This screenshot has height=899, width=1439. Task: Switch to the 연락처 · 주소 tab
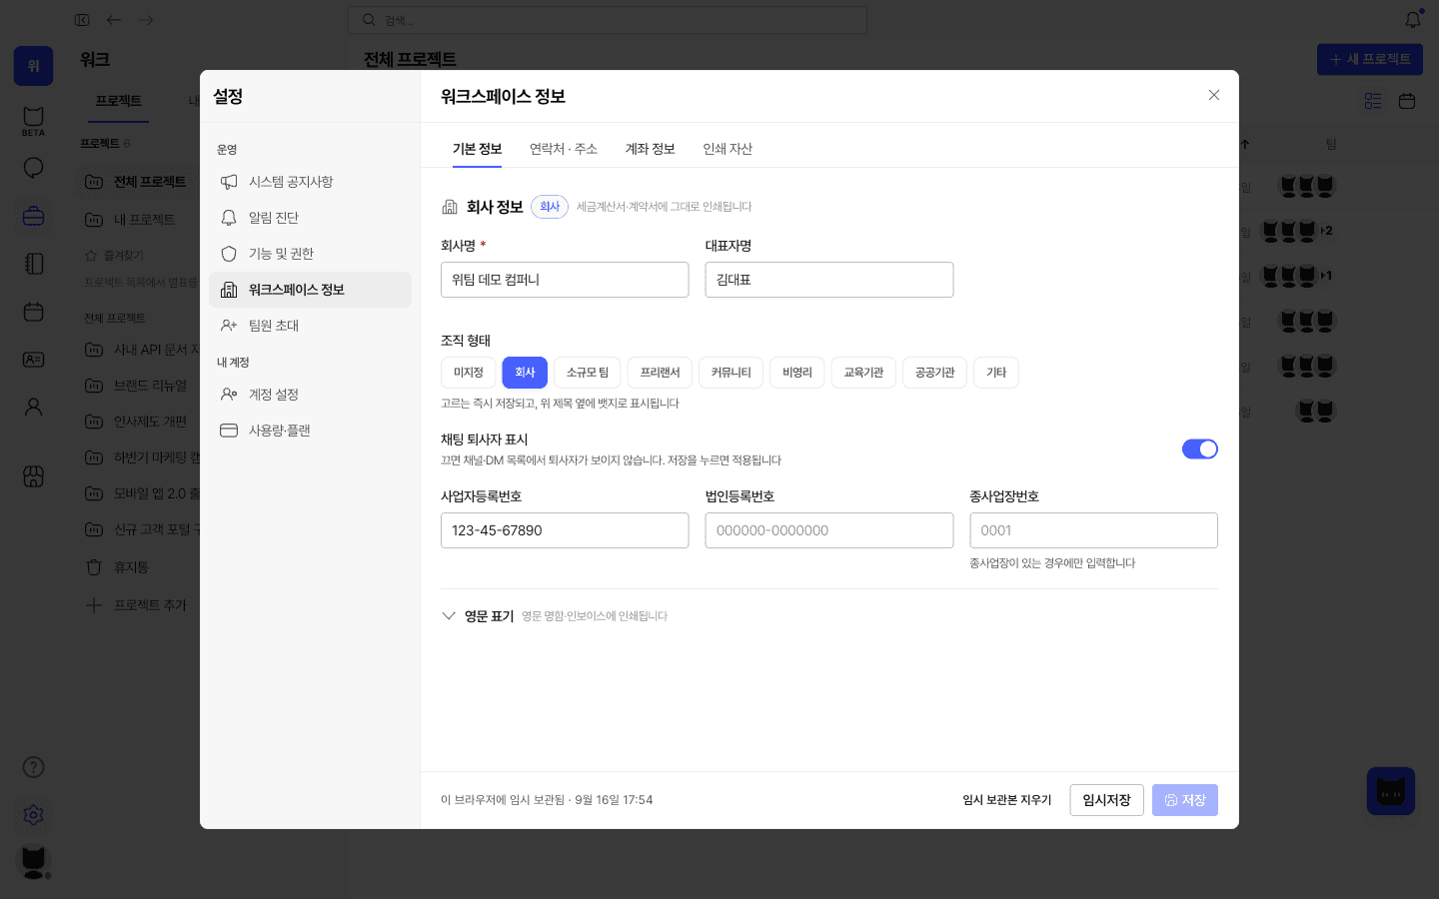[x=564, y=149]
